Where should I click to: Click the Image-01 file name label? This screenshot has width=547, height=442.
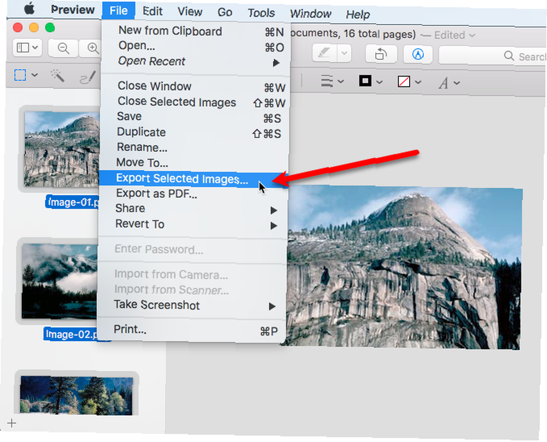coord(74,202)
